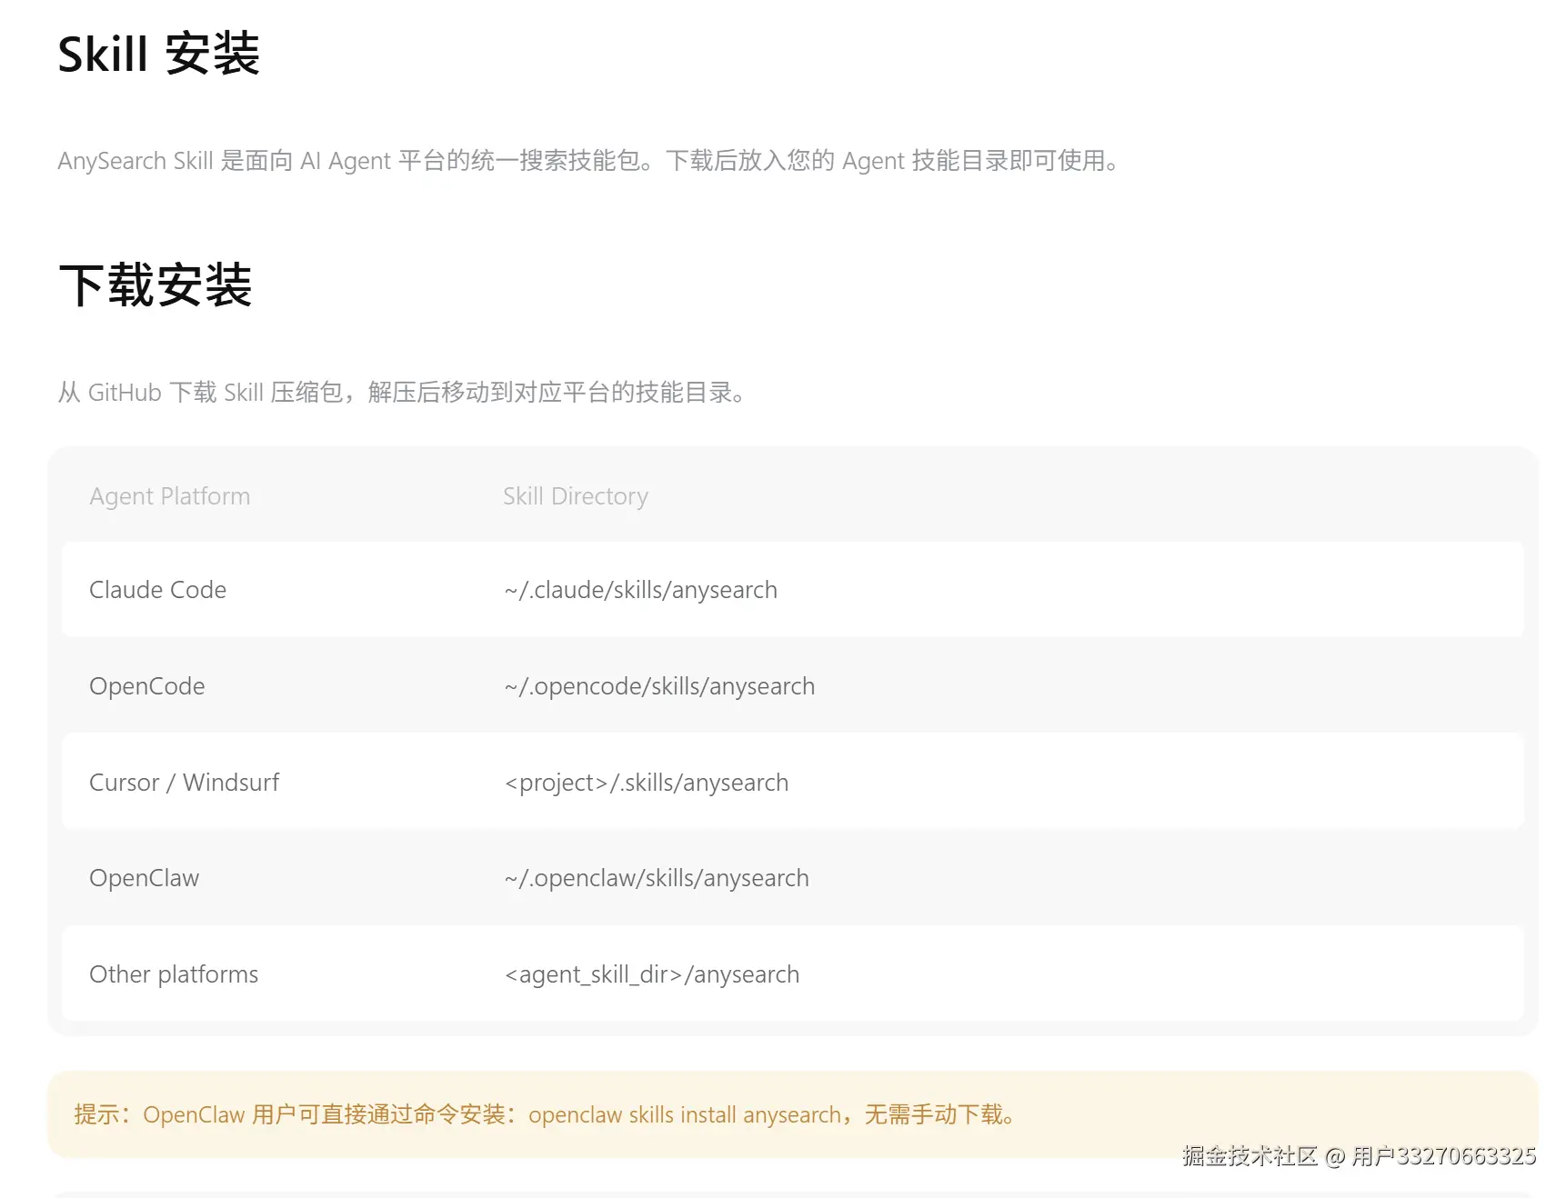Click the '<agent_skill_dir>/anysearch' path
The width and height of the screenshot is (1566, 1198).
(652, 974)
